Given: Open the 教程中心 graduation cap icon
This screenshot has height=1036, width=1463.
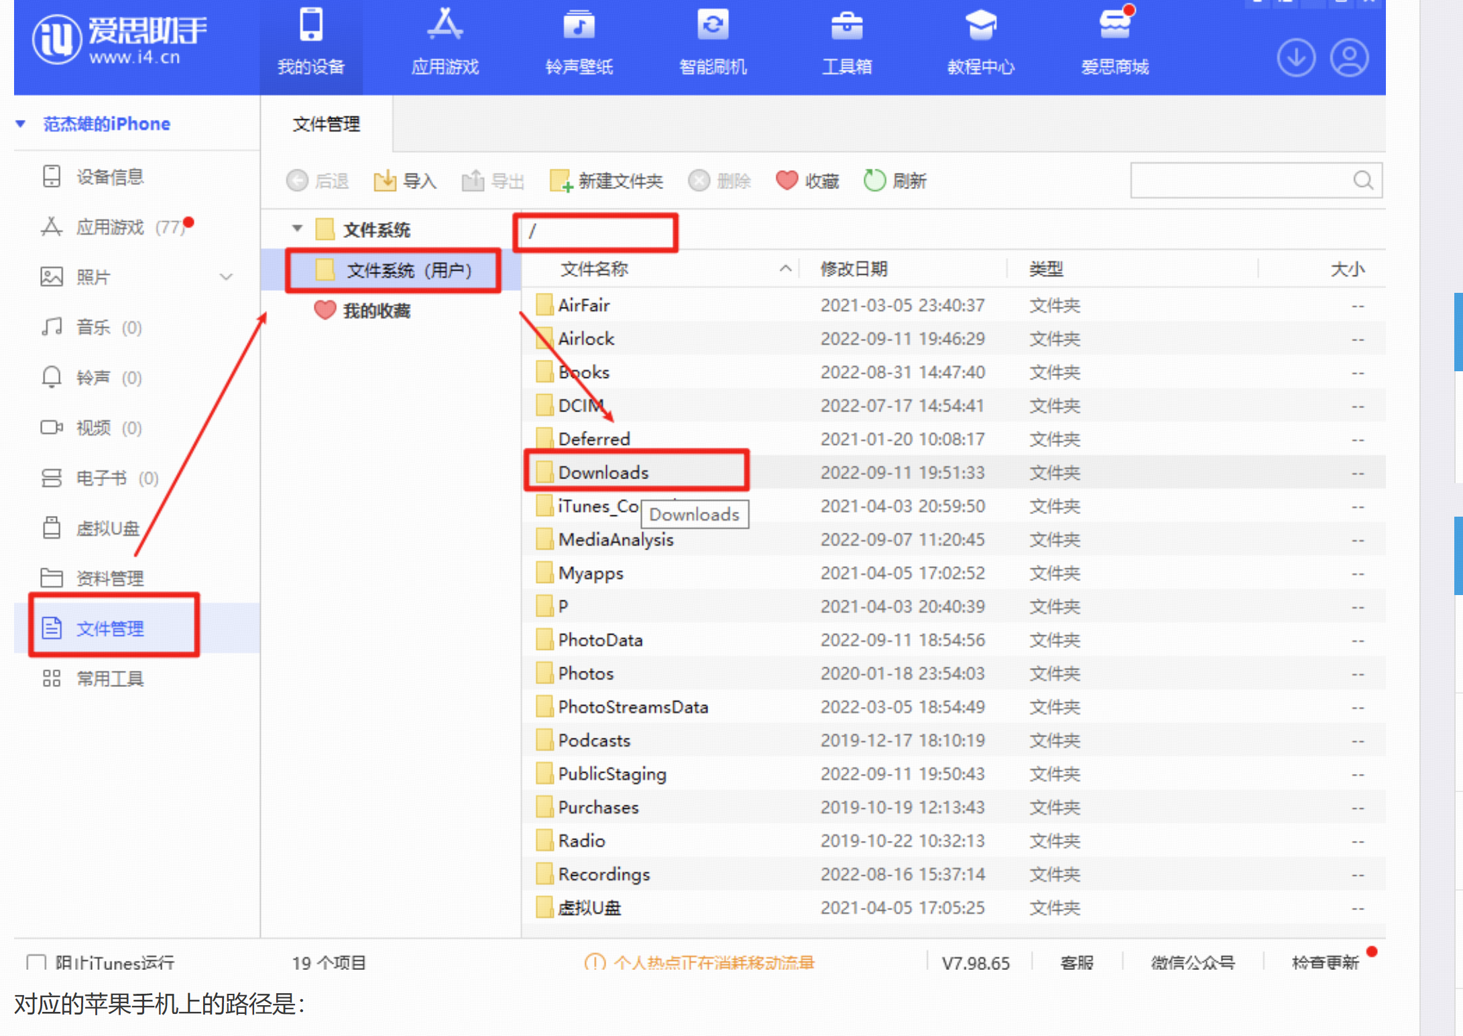Looking at the screenshot, I should click(981, 25).
